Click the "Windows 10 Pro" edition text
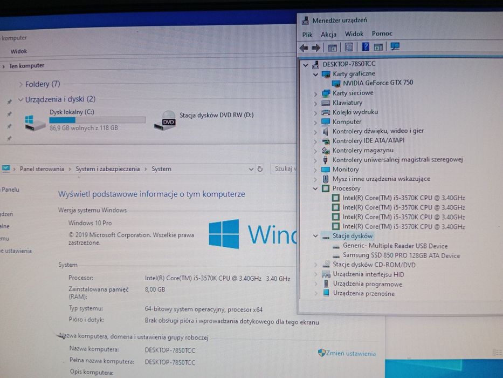 [x=90, y=223]
